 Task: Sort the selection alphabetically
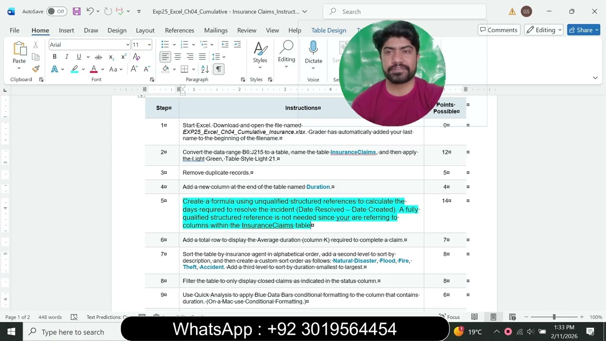tap(205, 69)
